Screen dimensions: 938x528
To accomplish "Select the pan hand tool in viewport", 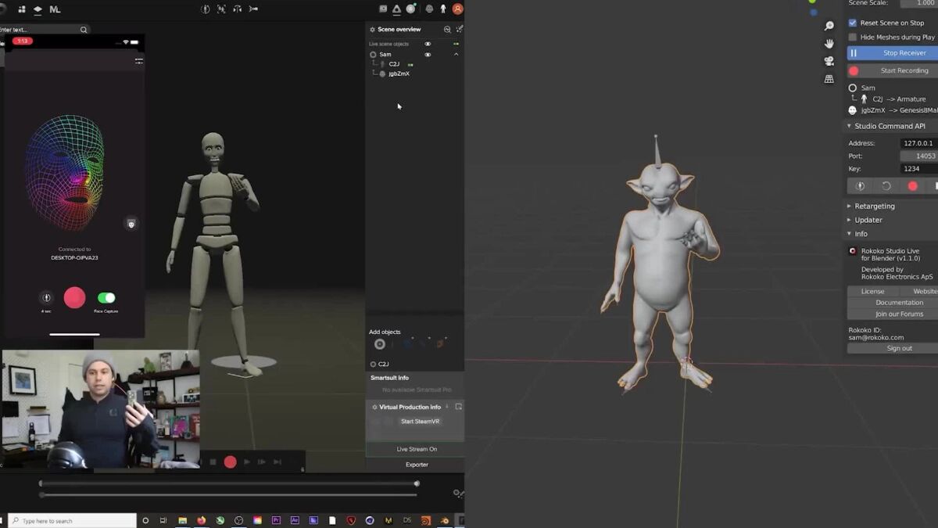I will (x=829, y=44).
